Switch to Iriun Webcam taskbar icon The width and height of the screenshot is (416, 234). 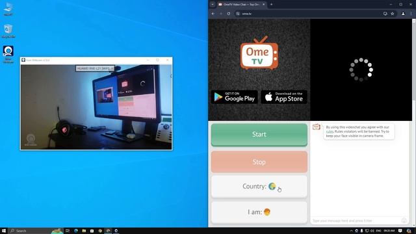click(x=116, y=231)
